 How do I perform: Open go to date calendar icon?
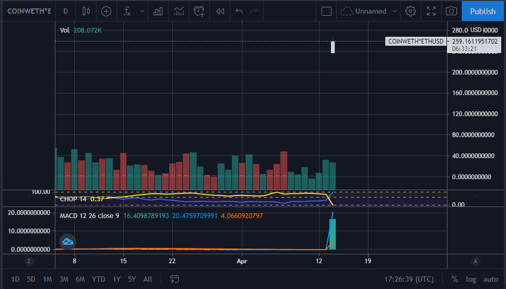[174, 279]
